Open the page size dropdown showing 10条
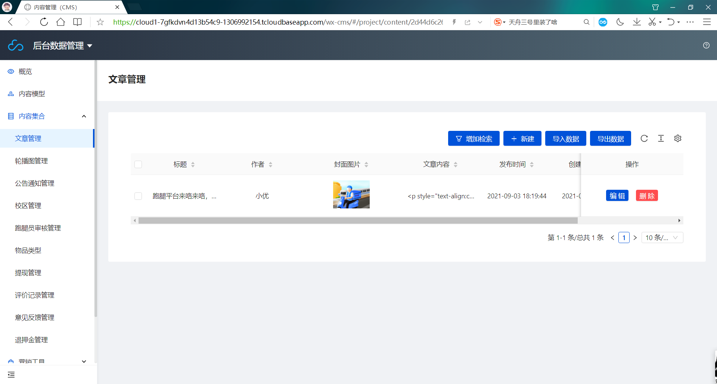Screen dimensions: 717x384 click(x=662, y=237)
